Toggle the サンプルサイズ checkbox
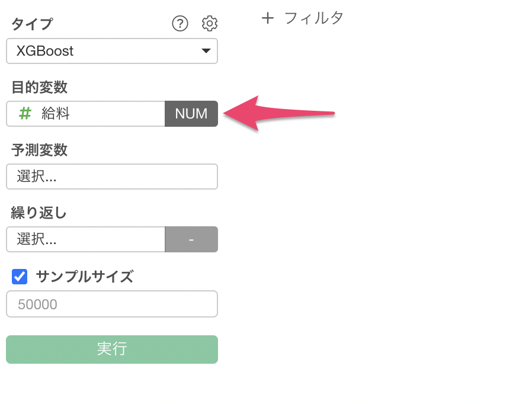The width and height of the screenshot is (519, 404). point(20,277)
